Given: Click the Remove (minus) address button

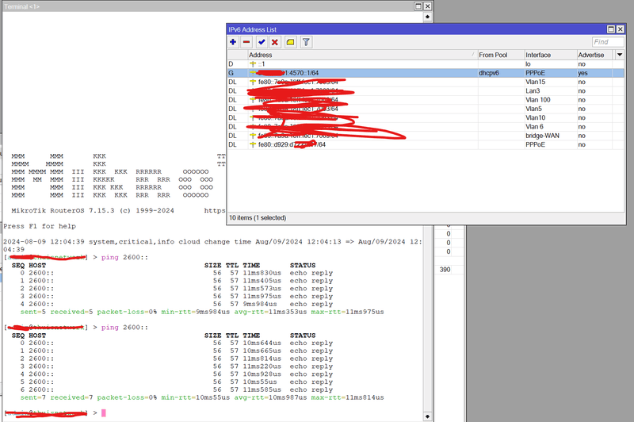Looking at the screenshot, I should (246, 42).
